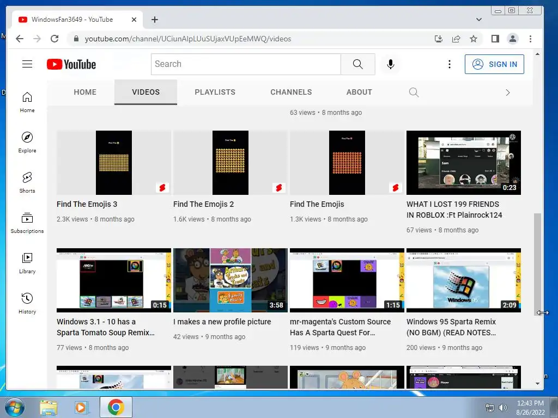Open Windows Media Player from taskbar
Screen dimensions: 558x418
point(81,408)
